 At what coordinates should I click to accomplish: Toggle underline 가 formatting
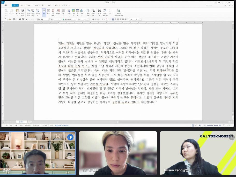coord(98,19)
